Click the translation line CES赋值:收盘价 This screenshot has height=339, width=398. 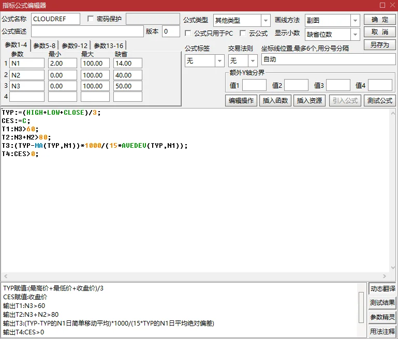(25, 297)
